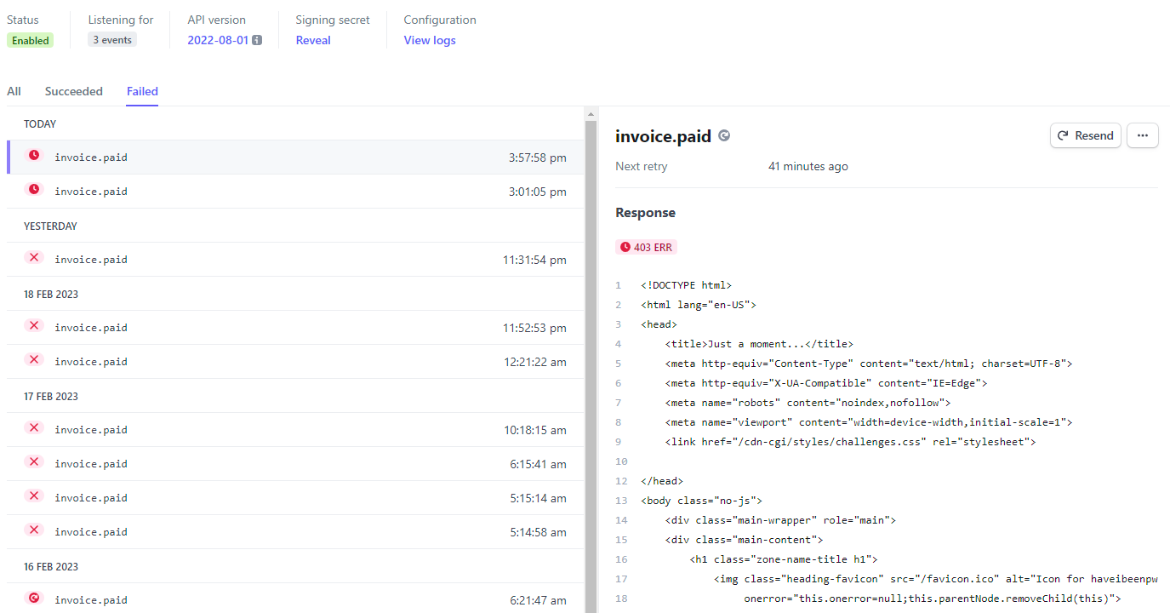Click the challenges.css link line in response
Image resolution: width=1170 pixels, height=613 pixels.
850,442
